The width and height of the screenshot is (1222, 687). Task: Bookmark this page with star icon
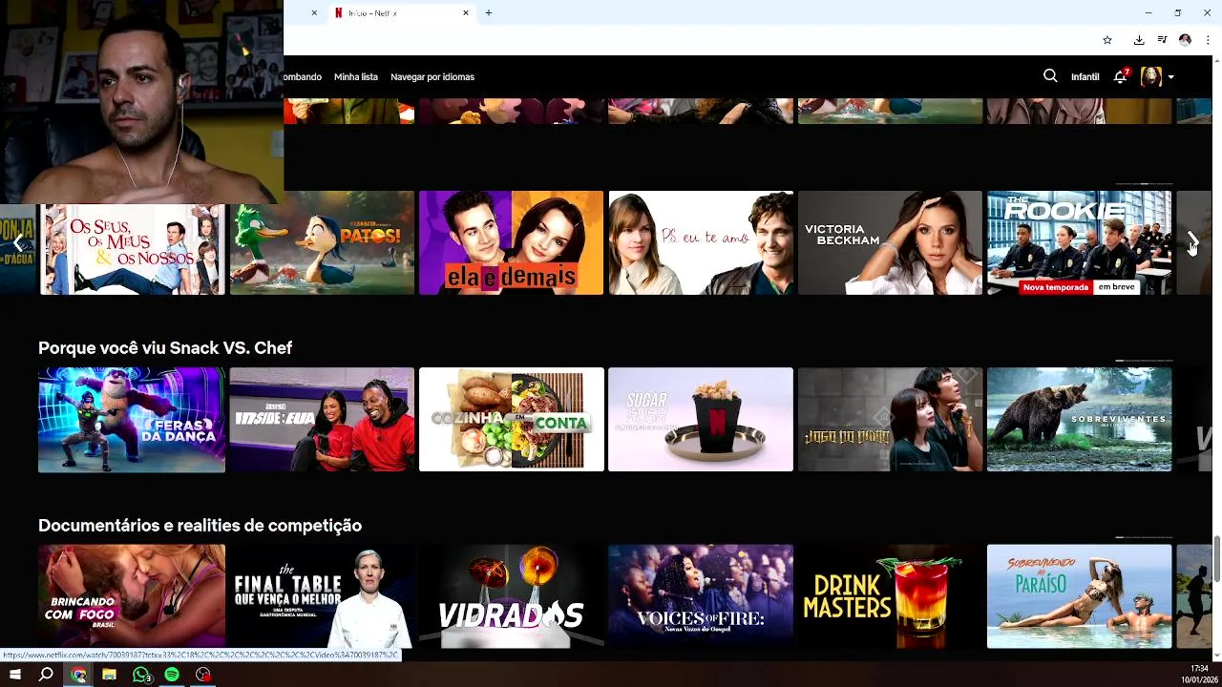tap(1107, 40)
